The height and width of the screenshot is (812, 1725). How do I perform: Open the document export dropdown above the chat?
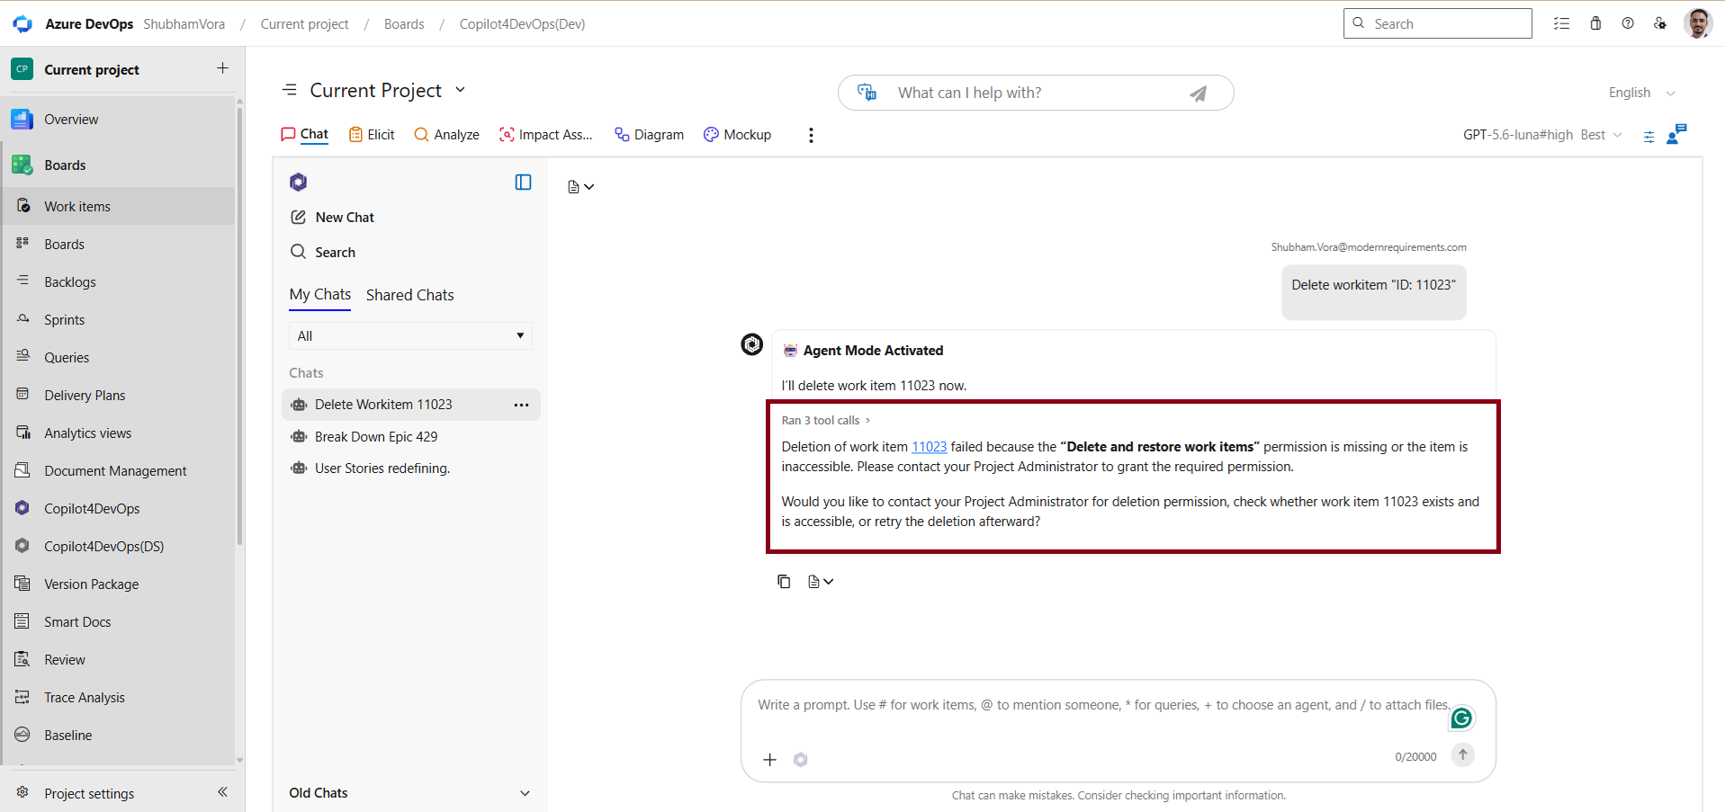click(x=581, y=187)
